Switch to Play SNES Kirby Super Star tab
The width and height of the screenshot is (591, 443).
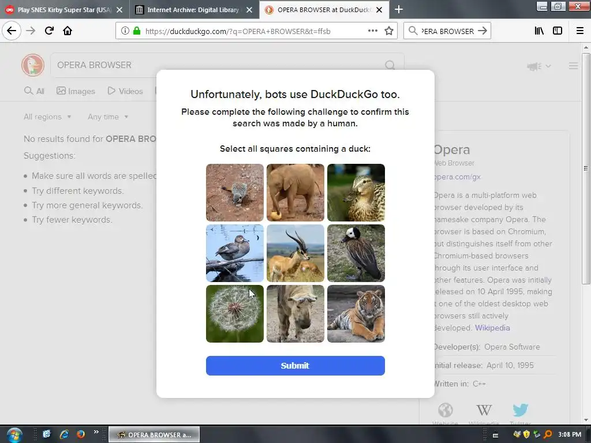(65, 10)
